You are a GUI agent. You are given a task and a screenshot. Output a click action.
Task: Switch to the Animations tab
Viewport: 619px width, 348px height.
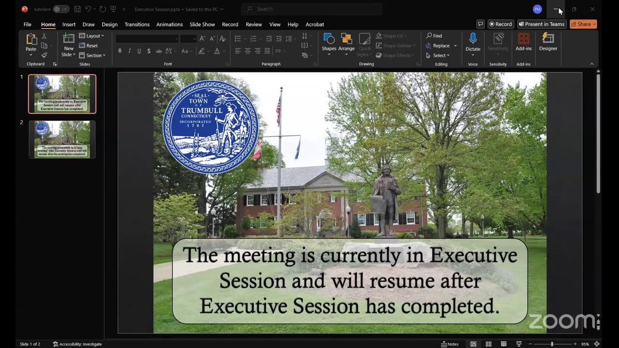(169, 24)
